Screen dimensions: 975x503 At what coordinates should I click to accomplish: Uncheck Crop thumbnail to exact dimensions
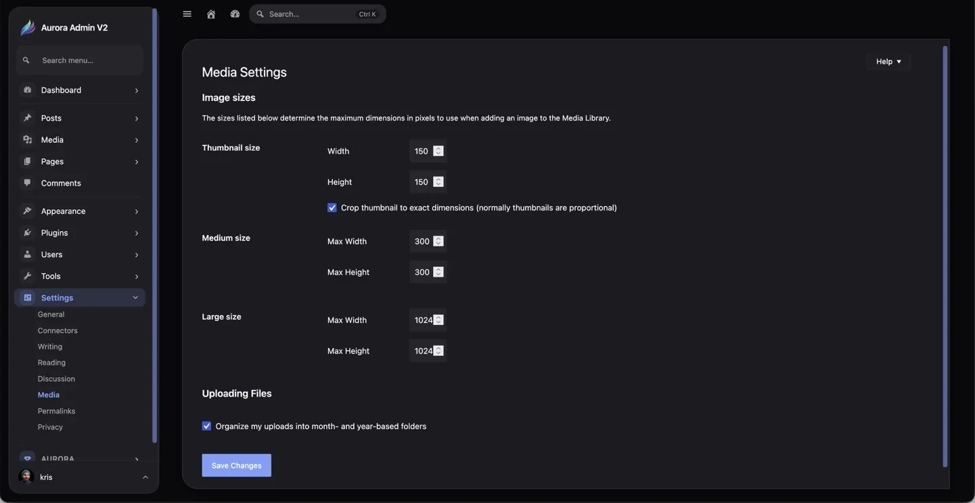(332, 208)
